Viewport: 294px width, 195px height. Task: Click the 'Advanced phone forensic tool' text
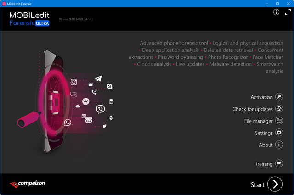pos(174,43)
